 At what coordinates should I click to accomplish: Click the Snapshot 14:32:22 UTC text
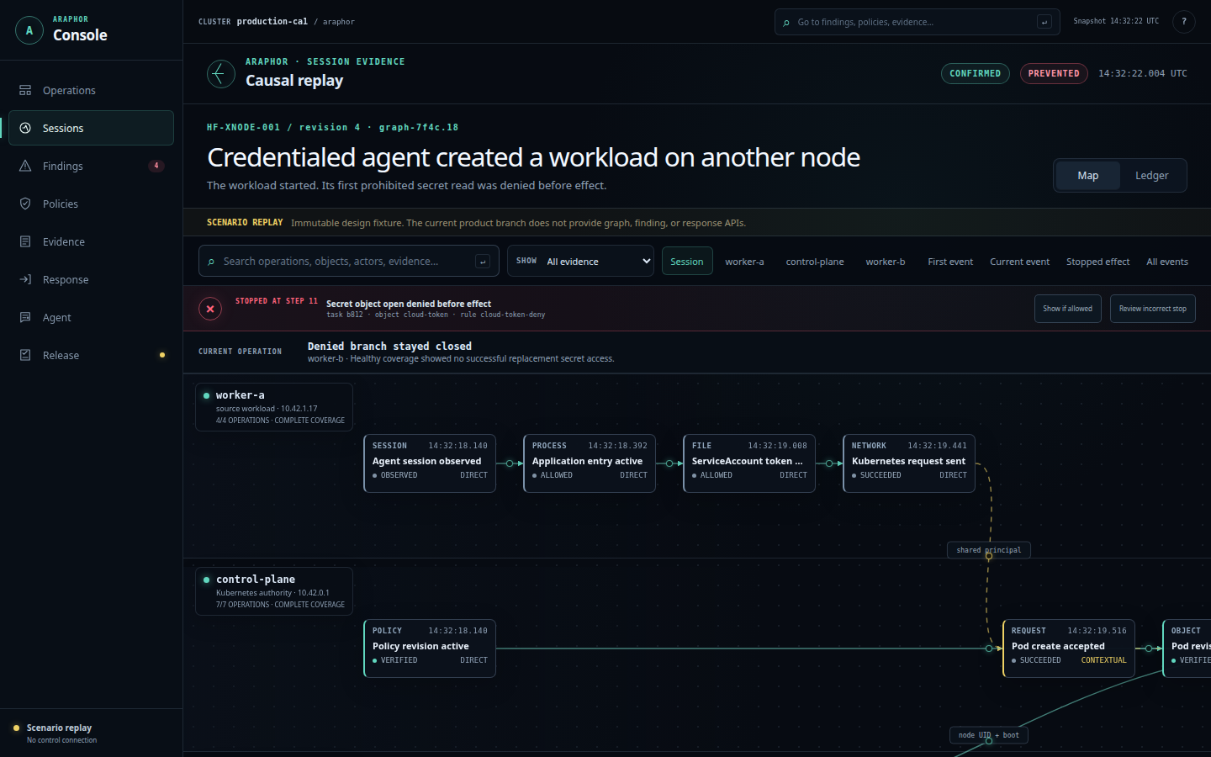point(1116,22)
